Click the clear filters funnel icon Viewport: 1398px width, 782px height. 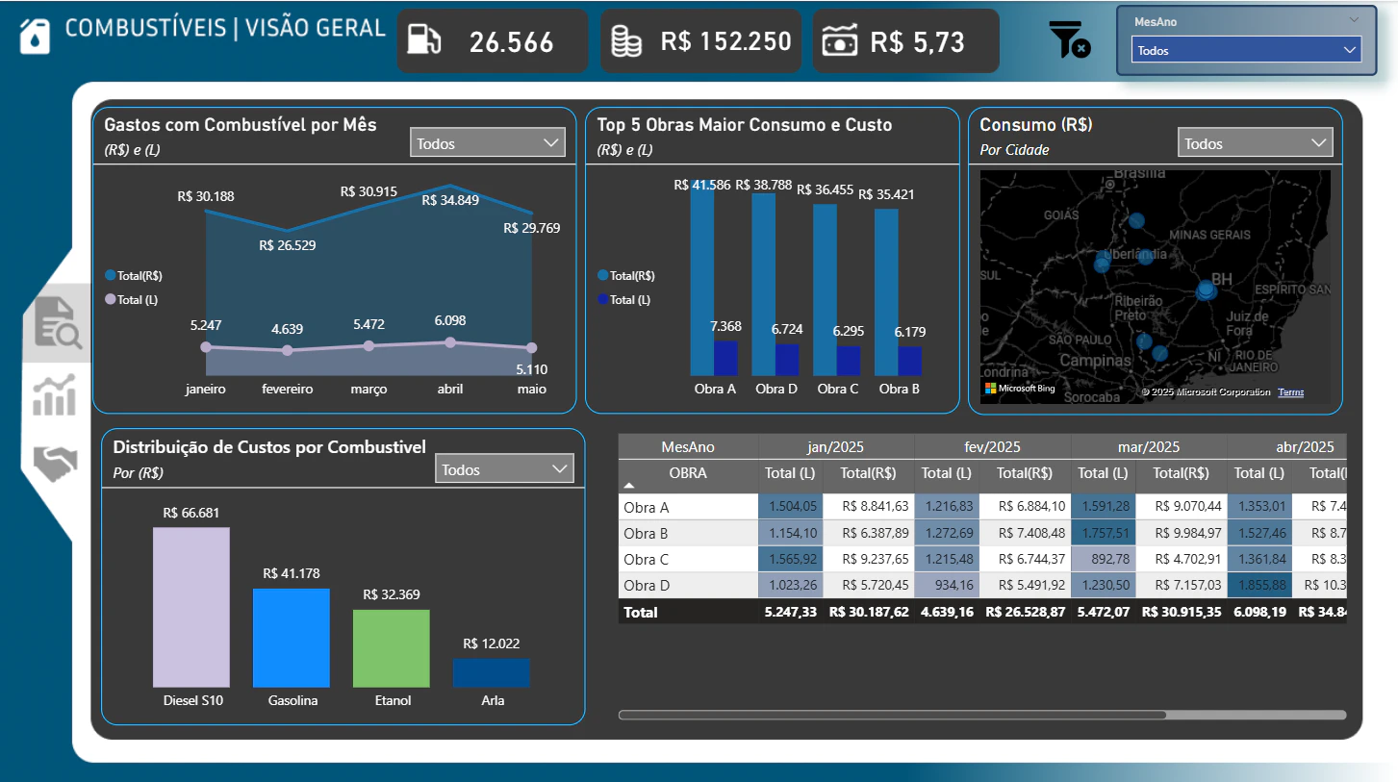1068,40
